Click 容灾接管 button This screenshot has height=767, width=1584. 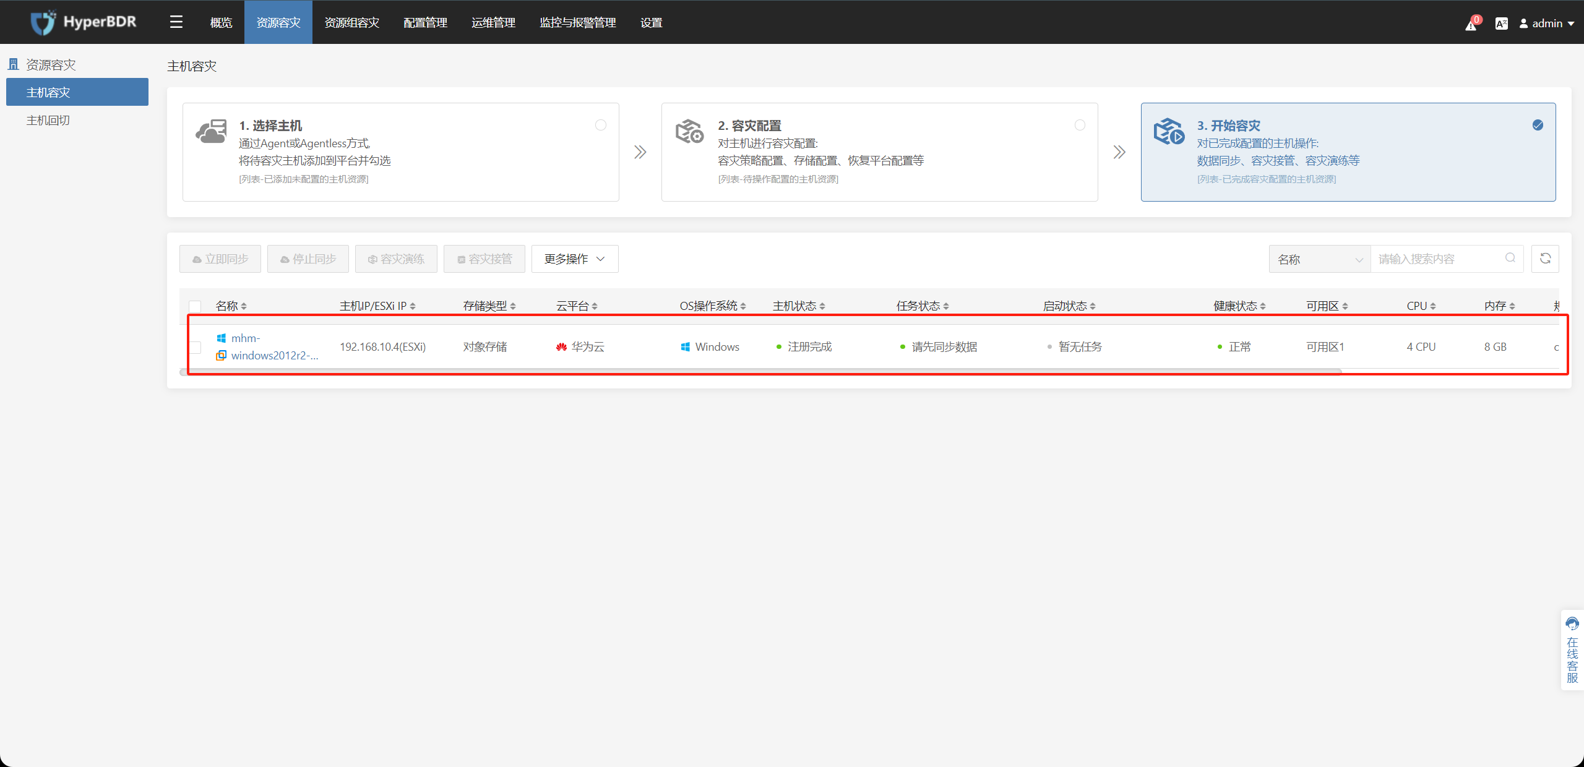click(x=484, y=259)
